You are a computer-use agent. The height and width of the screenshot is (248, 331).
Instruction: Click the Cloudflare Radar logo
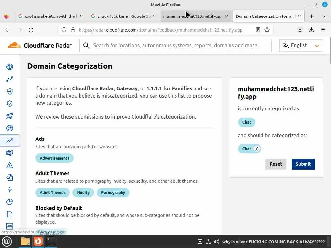[40, 45]
